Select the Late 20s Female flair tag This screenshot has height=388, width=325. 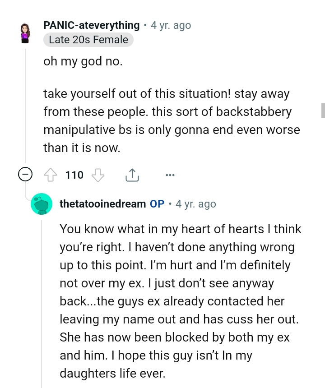[88, 40]
